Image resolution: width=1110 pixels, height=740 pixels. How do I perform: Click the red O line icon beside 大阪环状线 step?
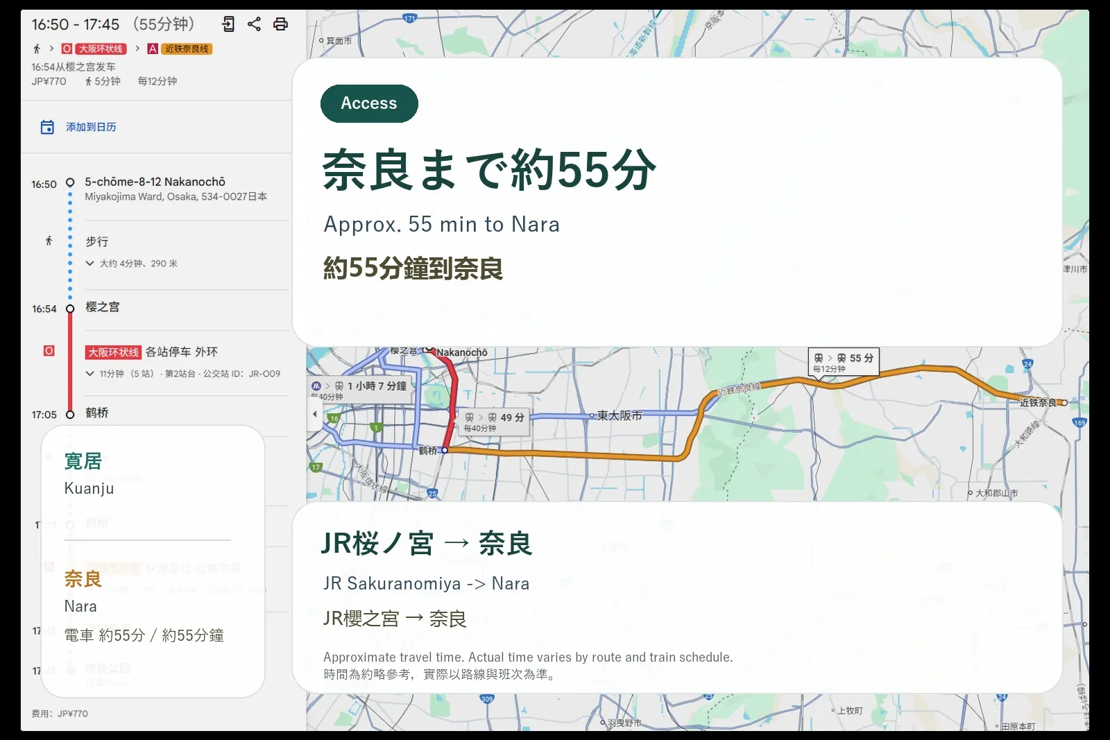49,351
